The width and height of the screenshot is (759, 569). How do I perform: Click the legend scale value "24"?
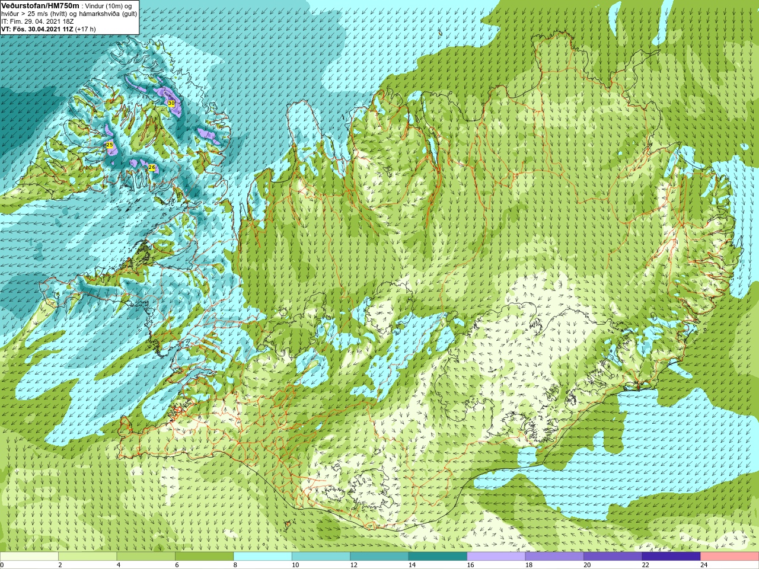704,565
